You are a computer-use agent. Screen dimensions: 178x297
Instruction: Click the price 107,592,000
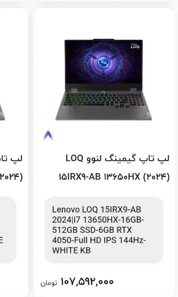(87, 282)
